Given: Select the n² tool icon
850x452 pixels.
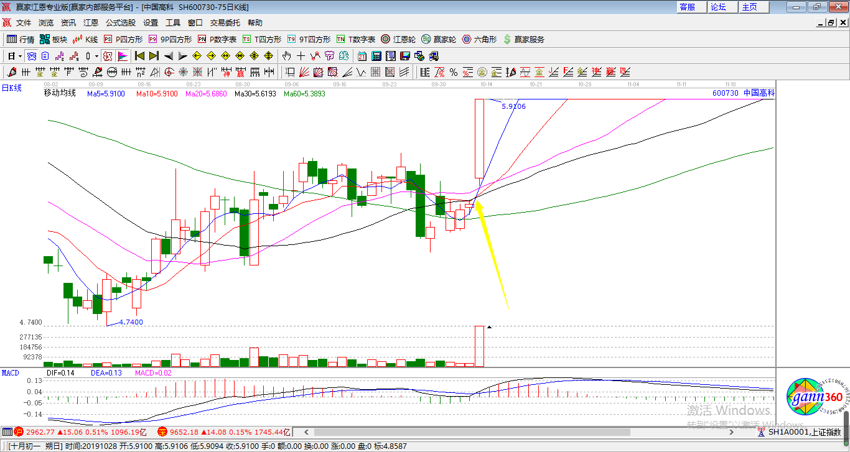Looking at the screenshot, I should [141, 71].
